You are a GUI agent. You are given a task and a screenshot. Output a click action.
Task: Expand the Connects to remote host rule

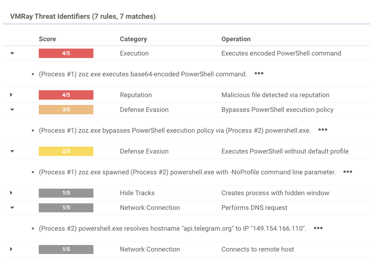coord(12,249)
